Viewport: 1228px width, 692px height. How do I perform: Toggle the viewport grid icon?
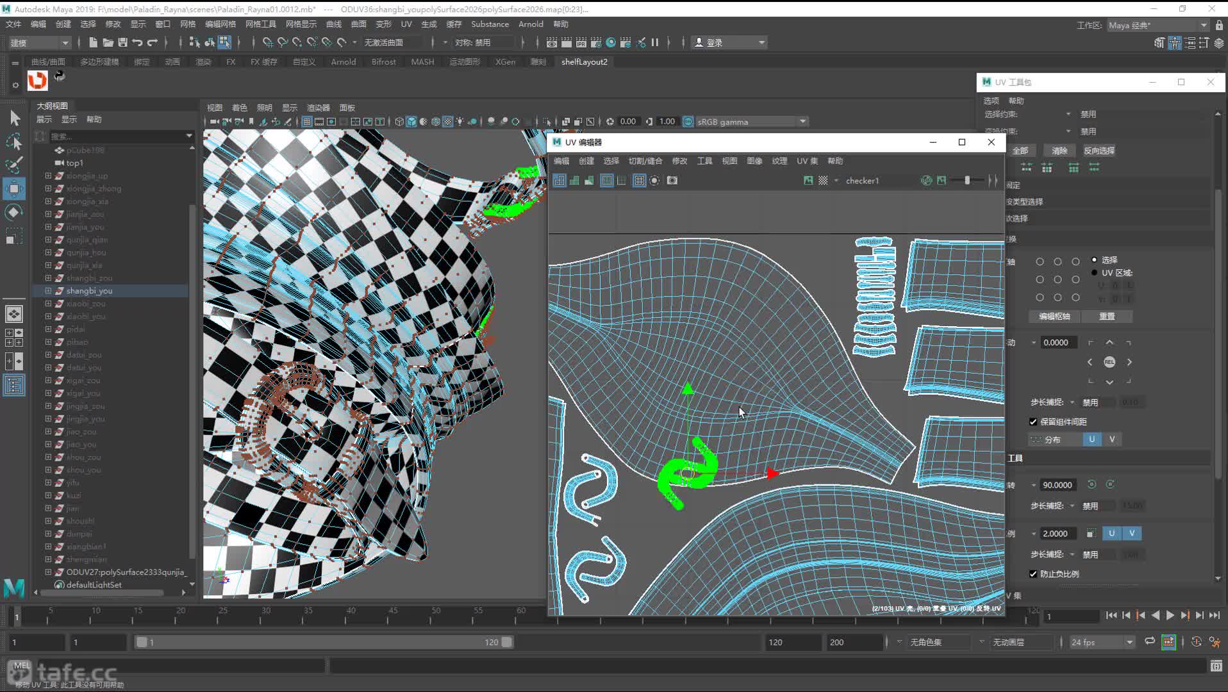307,122
